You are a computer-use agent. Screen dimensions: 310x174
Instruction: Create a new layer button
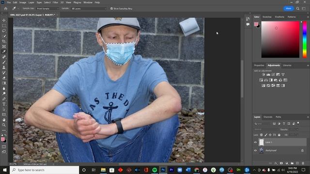point(297,163)
